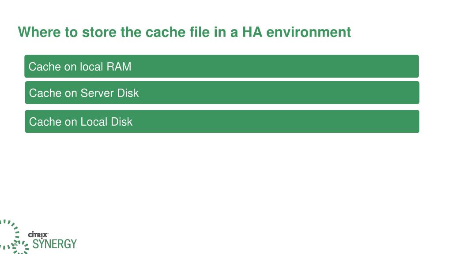The height and width of the screenshot is (254, 452).
Task: Click the word Disk in second bar
Action: (x=128, y=93)
